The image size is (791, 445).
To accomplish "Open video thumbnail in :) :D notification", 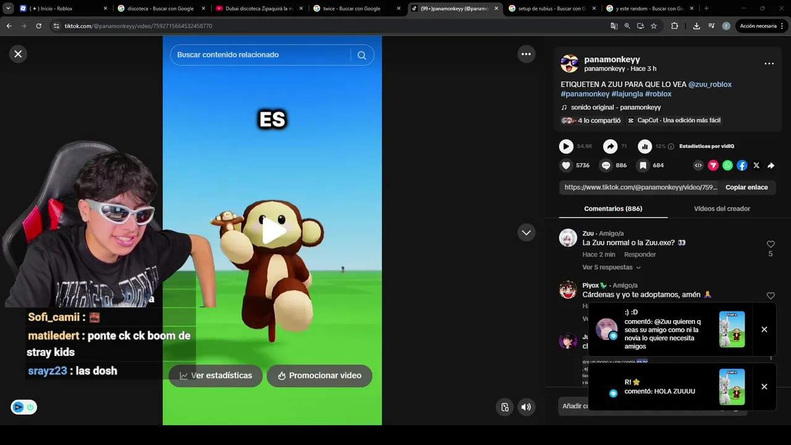I will pos(732,329).
